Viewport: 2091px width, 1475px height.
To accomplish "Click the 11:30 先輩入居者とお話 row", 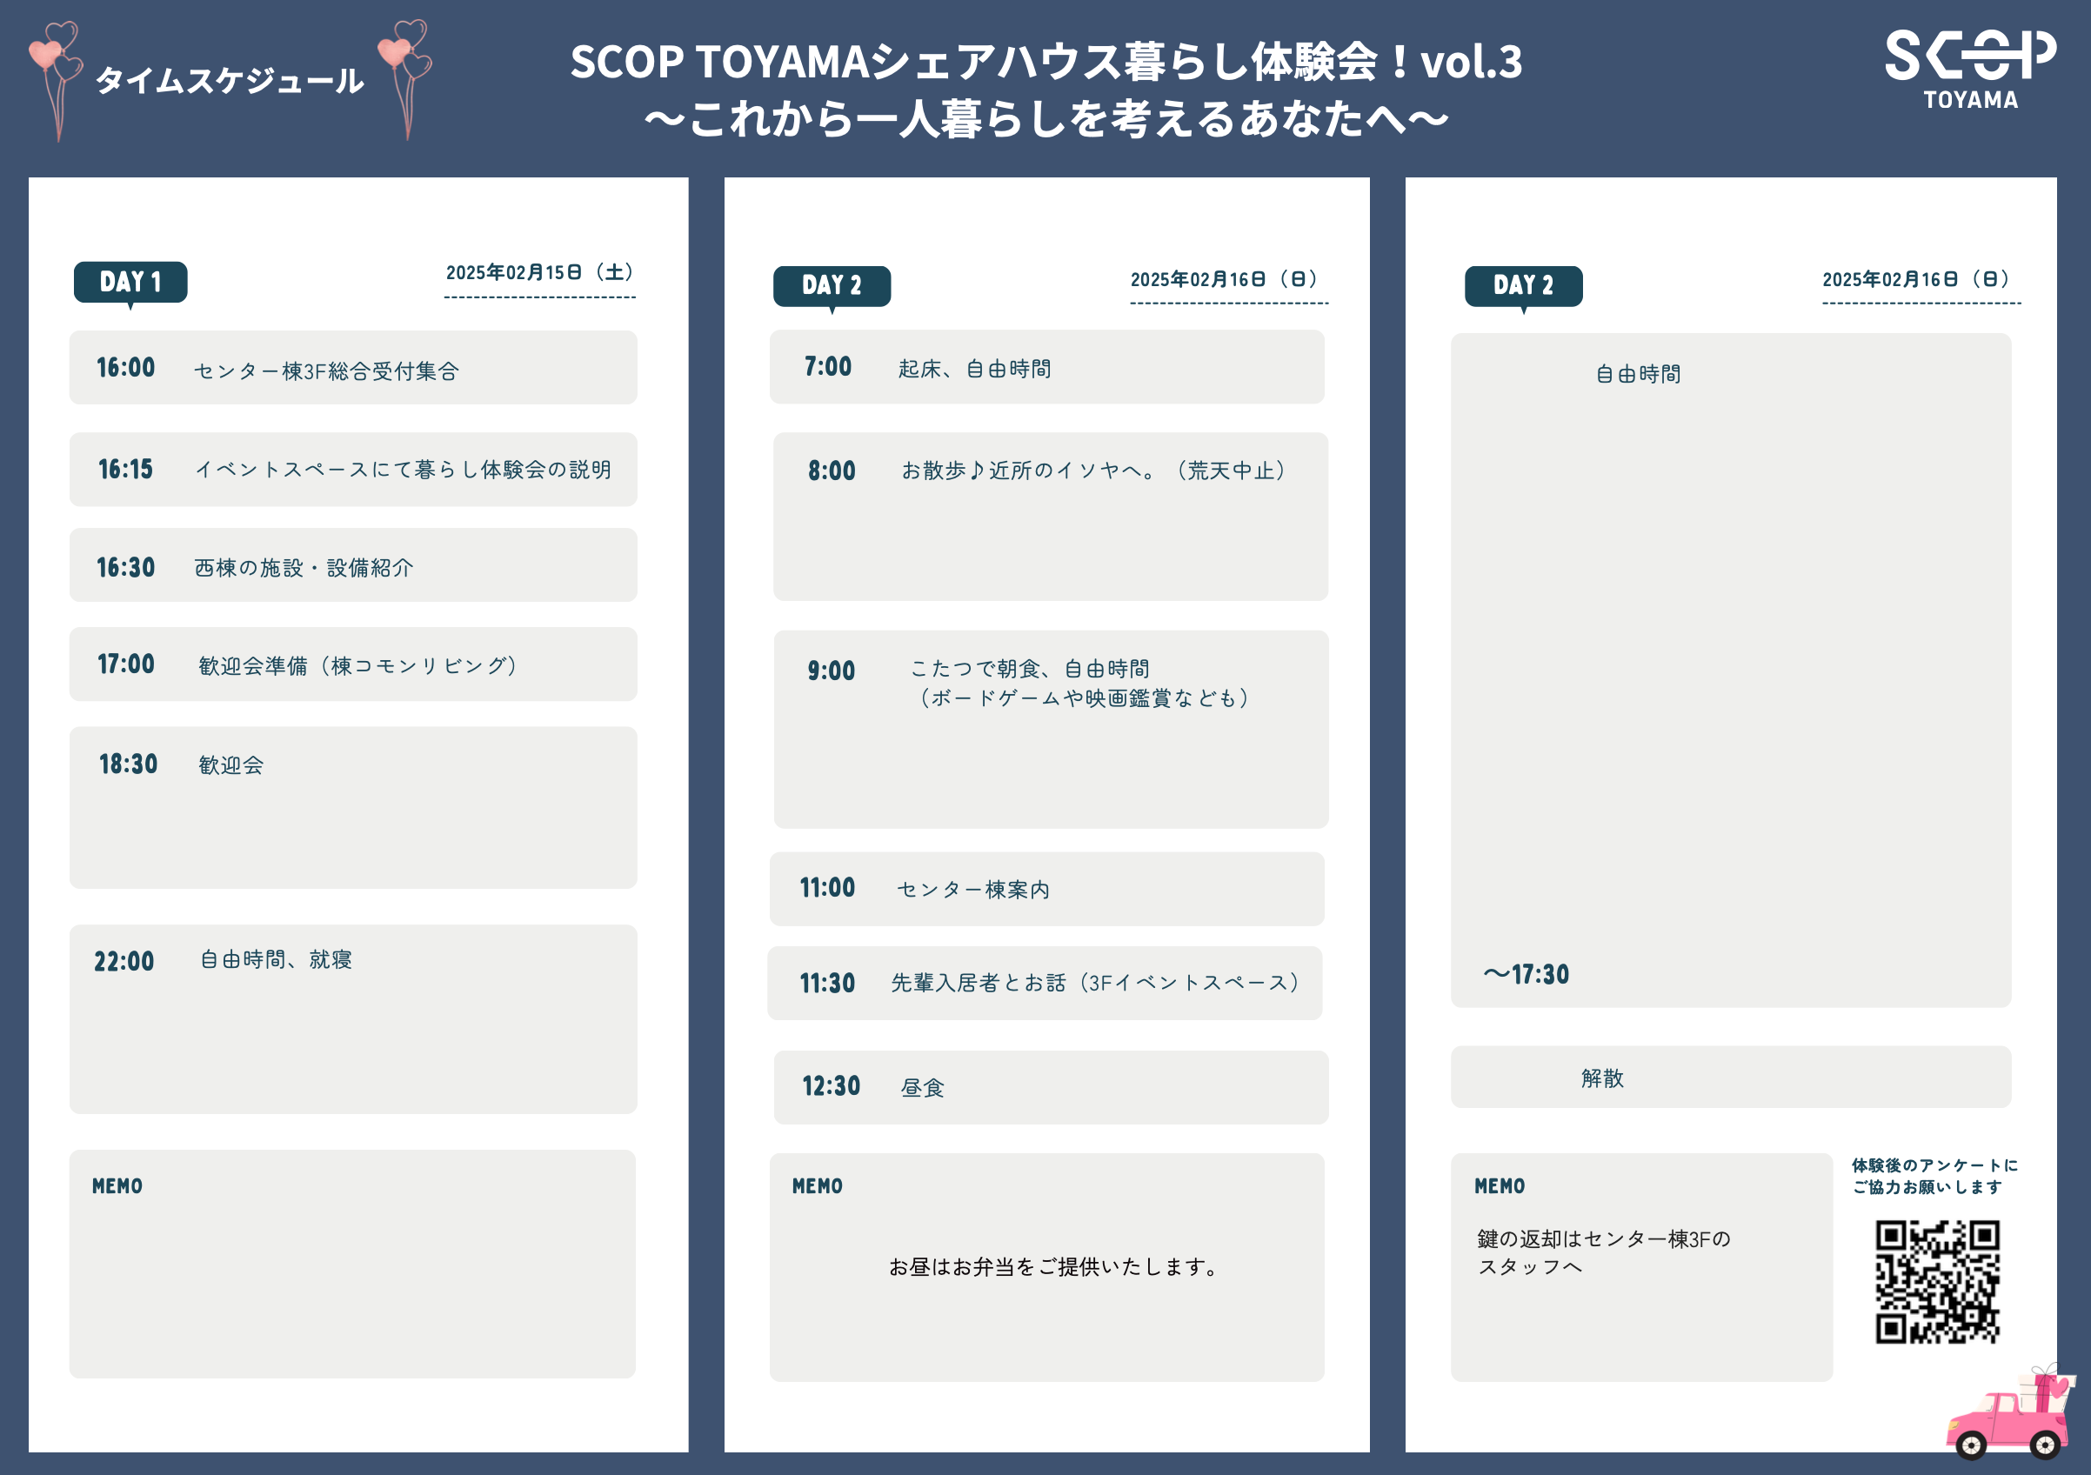I will (1045, 984).
